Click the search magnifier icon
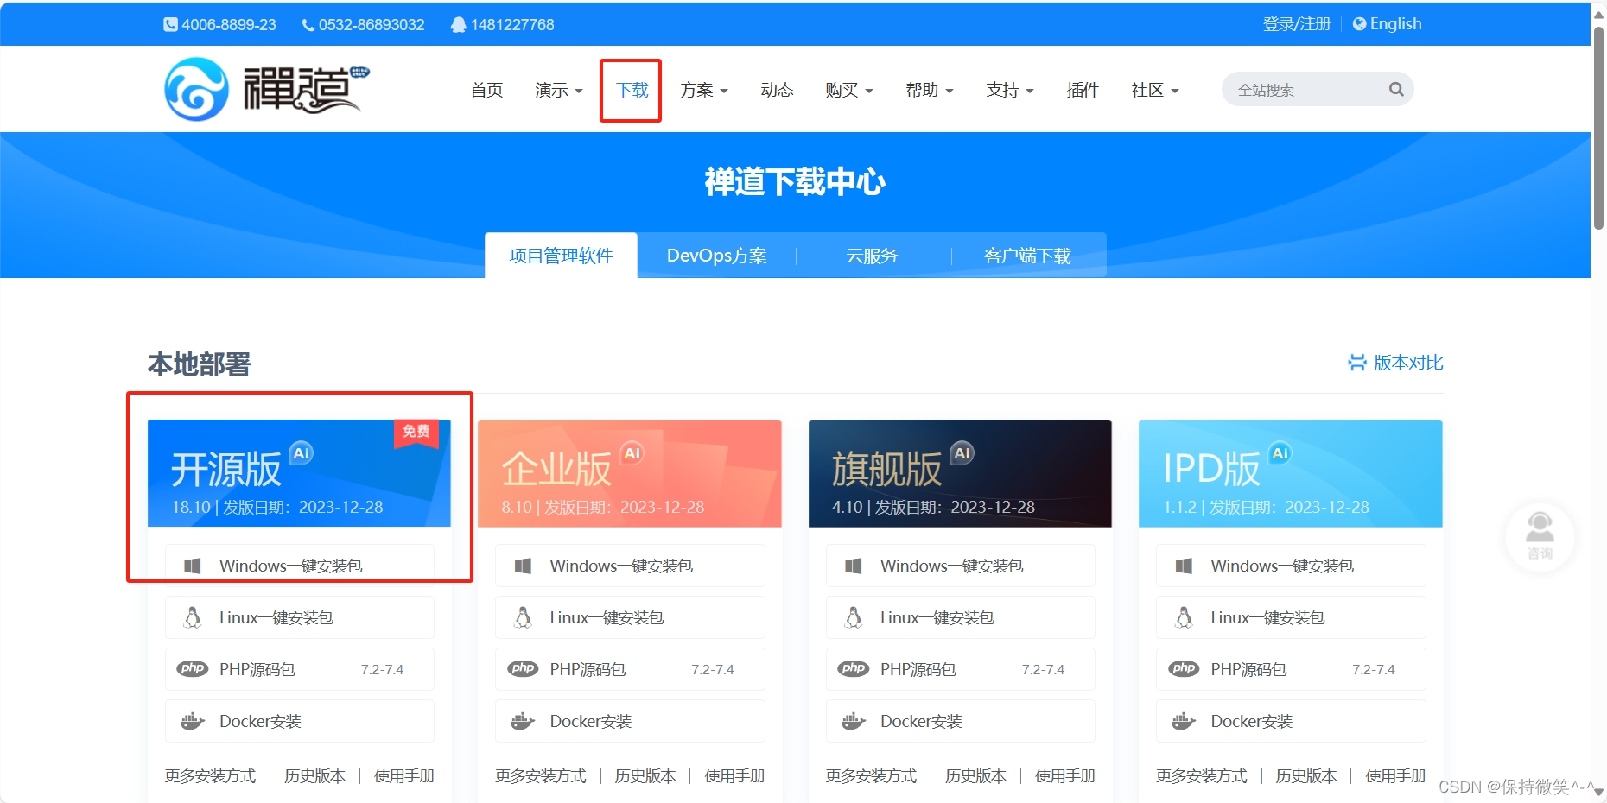Viewport: 1607px width, 803px height. point(1396,89)
